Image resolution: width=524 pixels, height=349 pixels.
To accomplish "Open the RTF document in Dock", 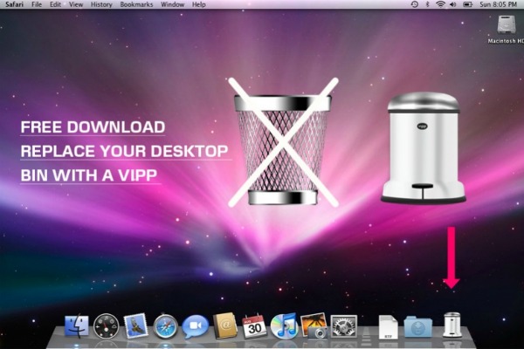I will click(388, 327).
